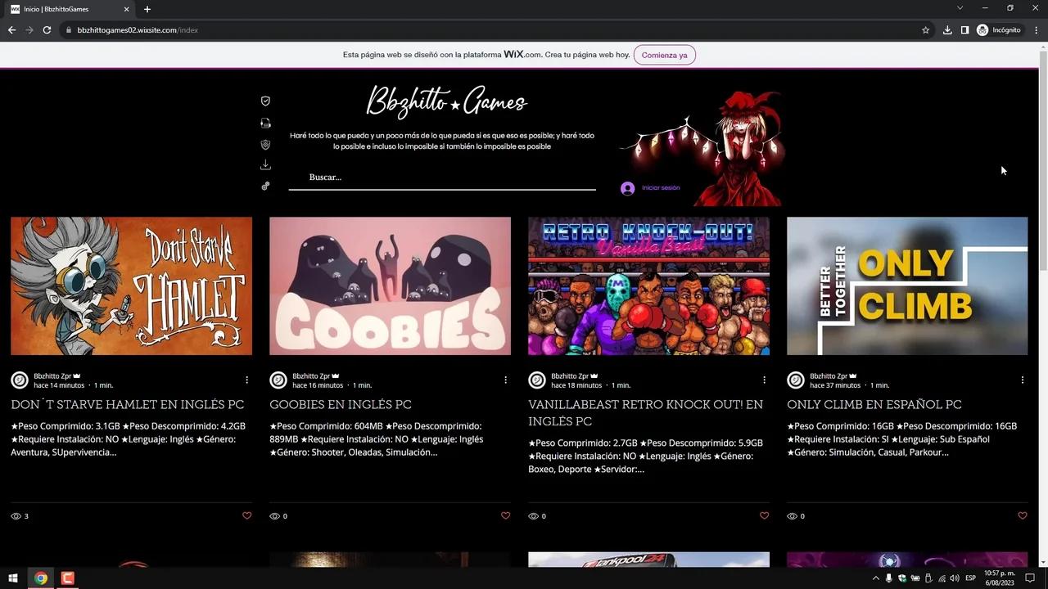Open the Chrome three-dot menu

[1035, 30]
